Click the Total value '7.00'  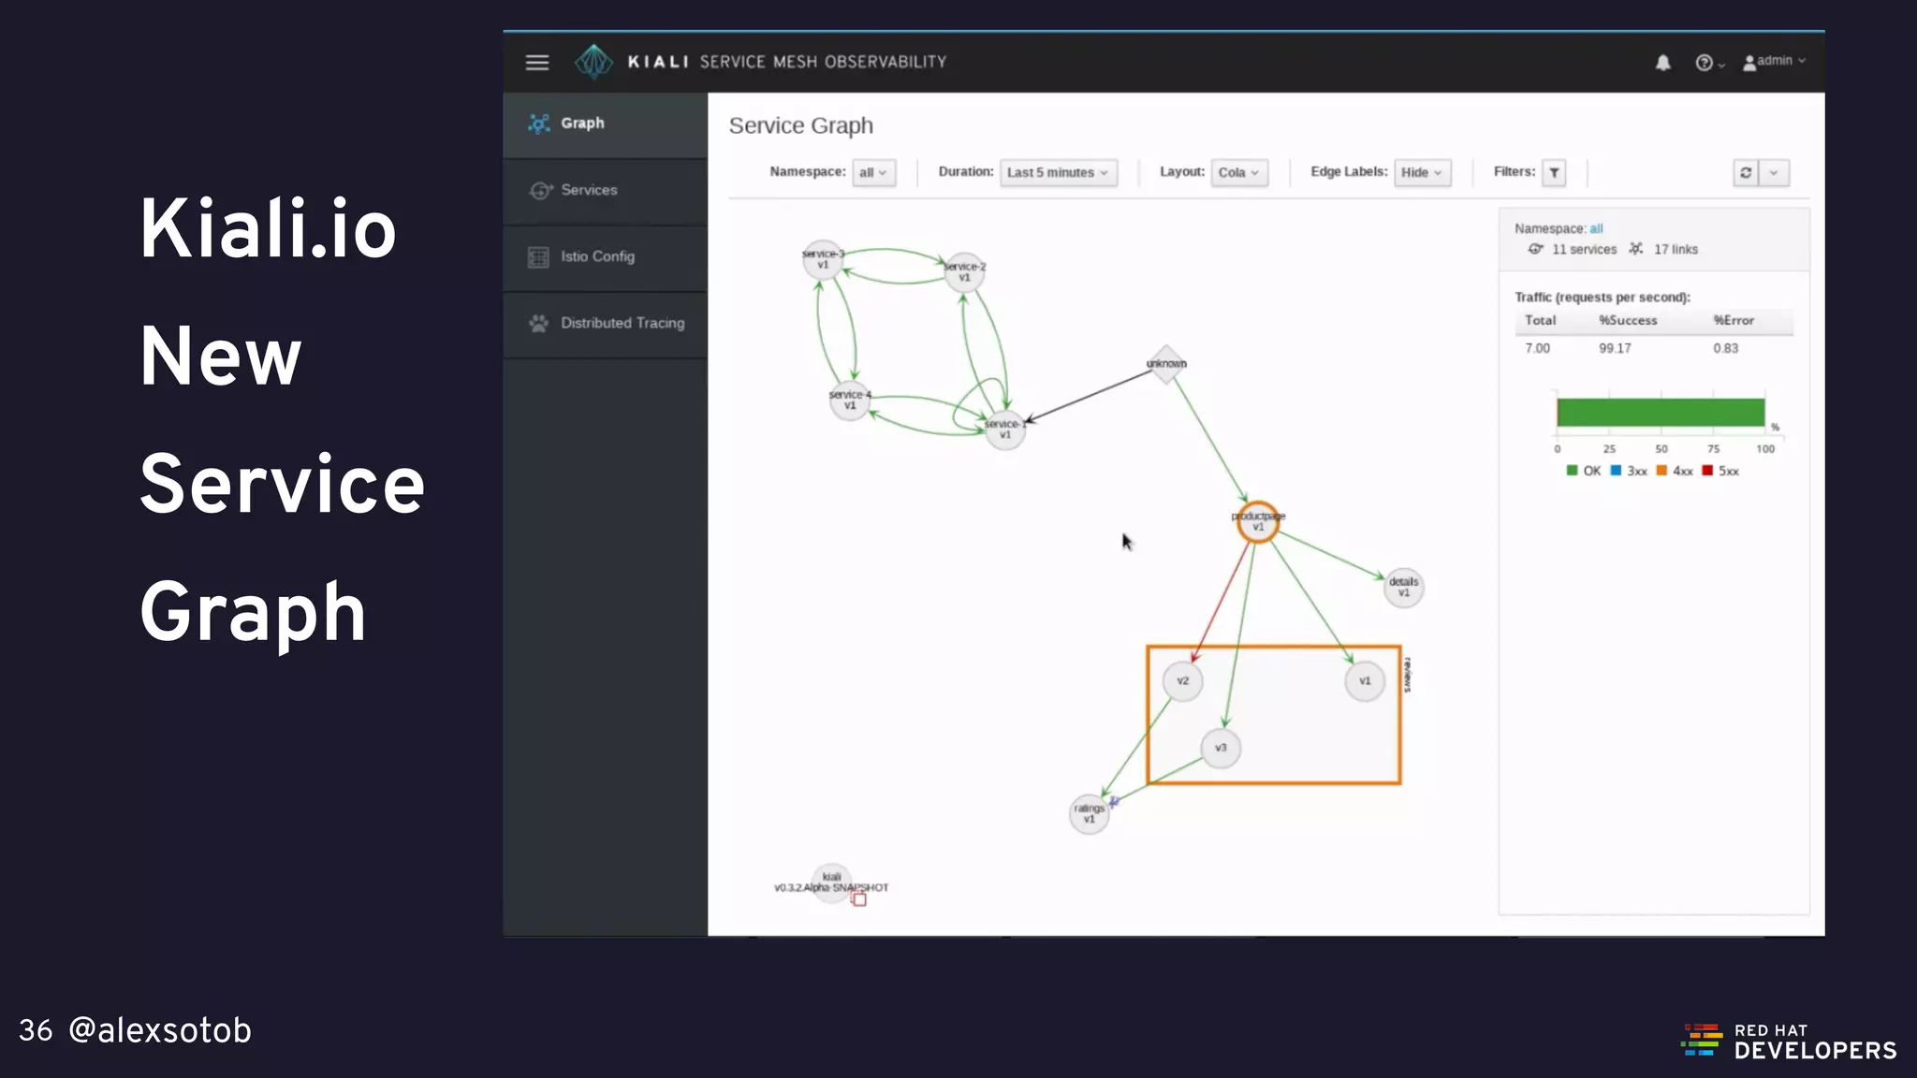coord(1537,348)
